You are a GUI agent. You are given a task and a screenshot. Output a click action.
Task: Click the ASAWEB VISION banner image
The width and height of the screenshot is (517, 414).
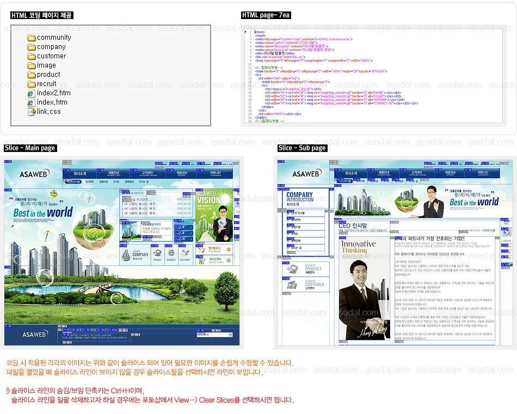[214, 215]
